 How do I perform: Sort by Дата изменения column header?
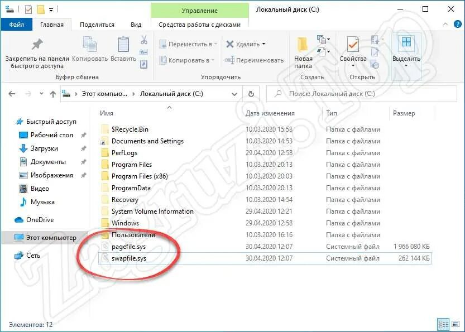(x=270, y=113)
